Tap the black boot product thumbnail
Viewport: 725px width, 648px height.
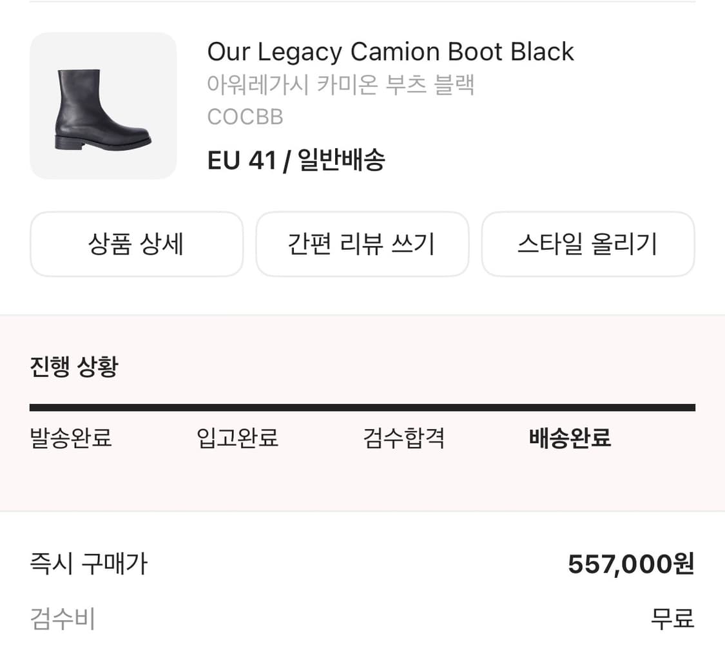(103, 106)
